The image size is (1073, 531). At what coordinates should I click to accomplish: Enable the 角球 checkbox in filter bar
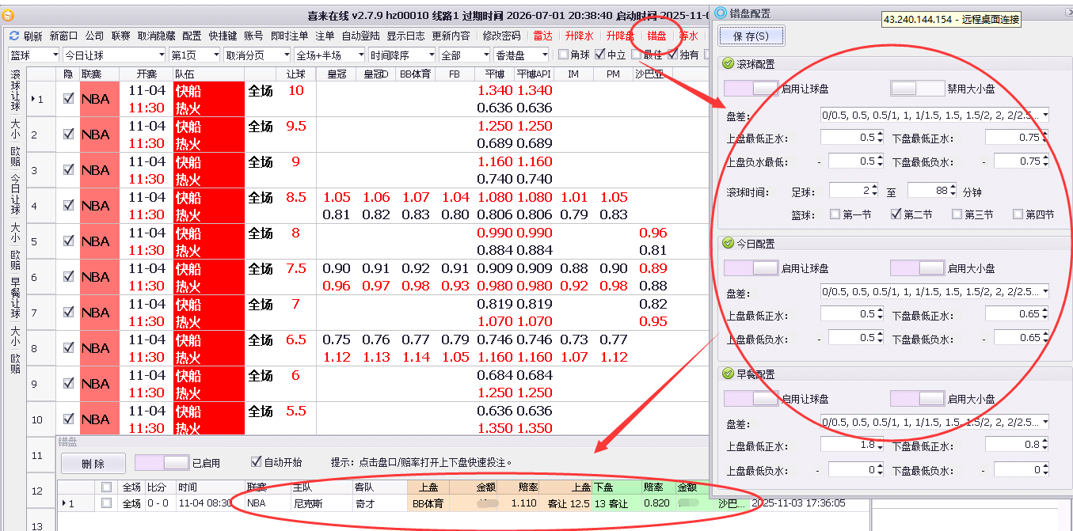point(563,55)
